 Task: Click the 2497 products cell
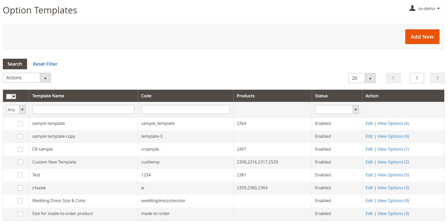coord(241,149)
